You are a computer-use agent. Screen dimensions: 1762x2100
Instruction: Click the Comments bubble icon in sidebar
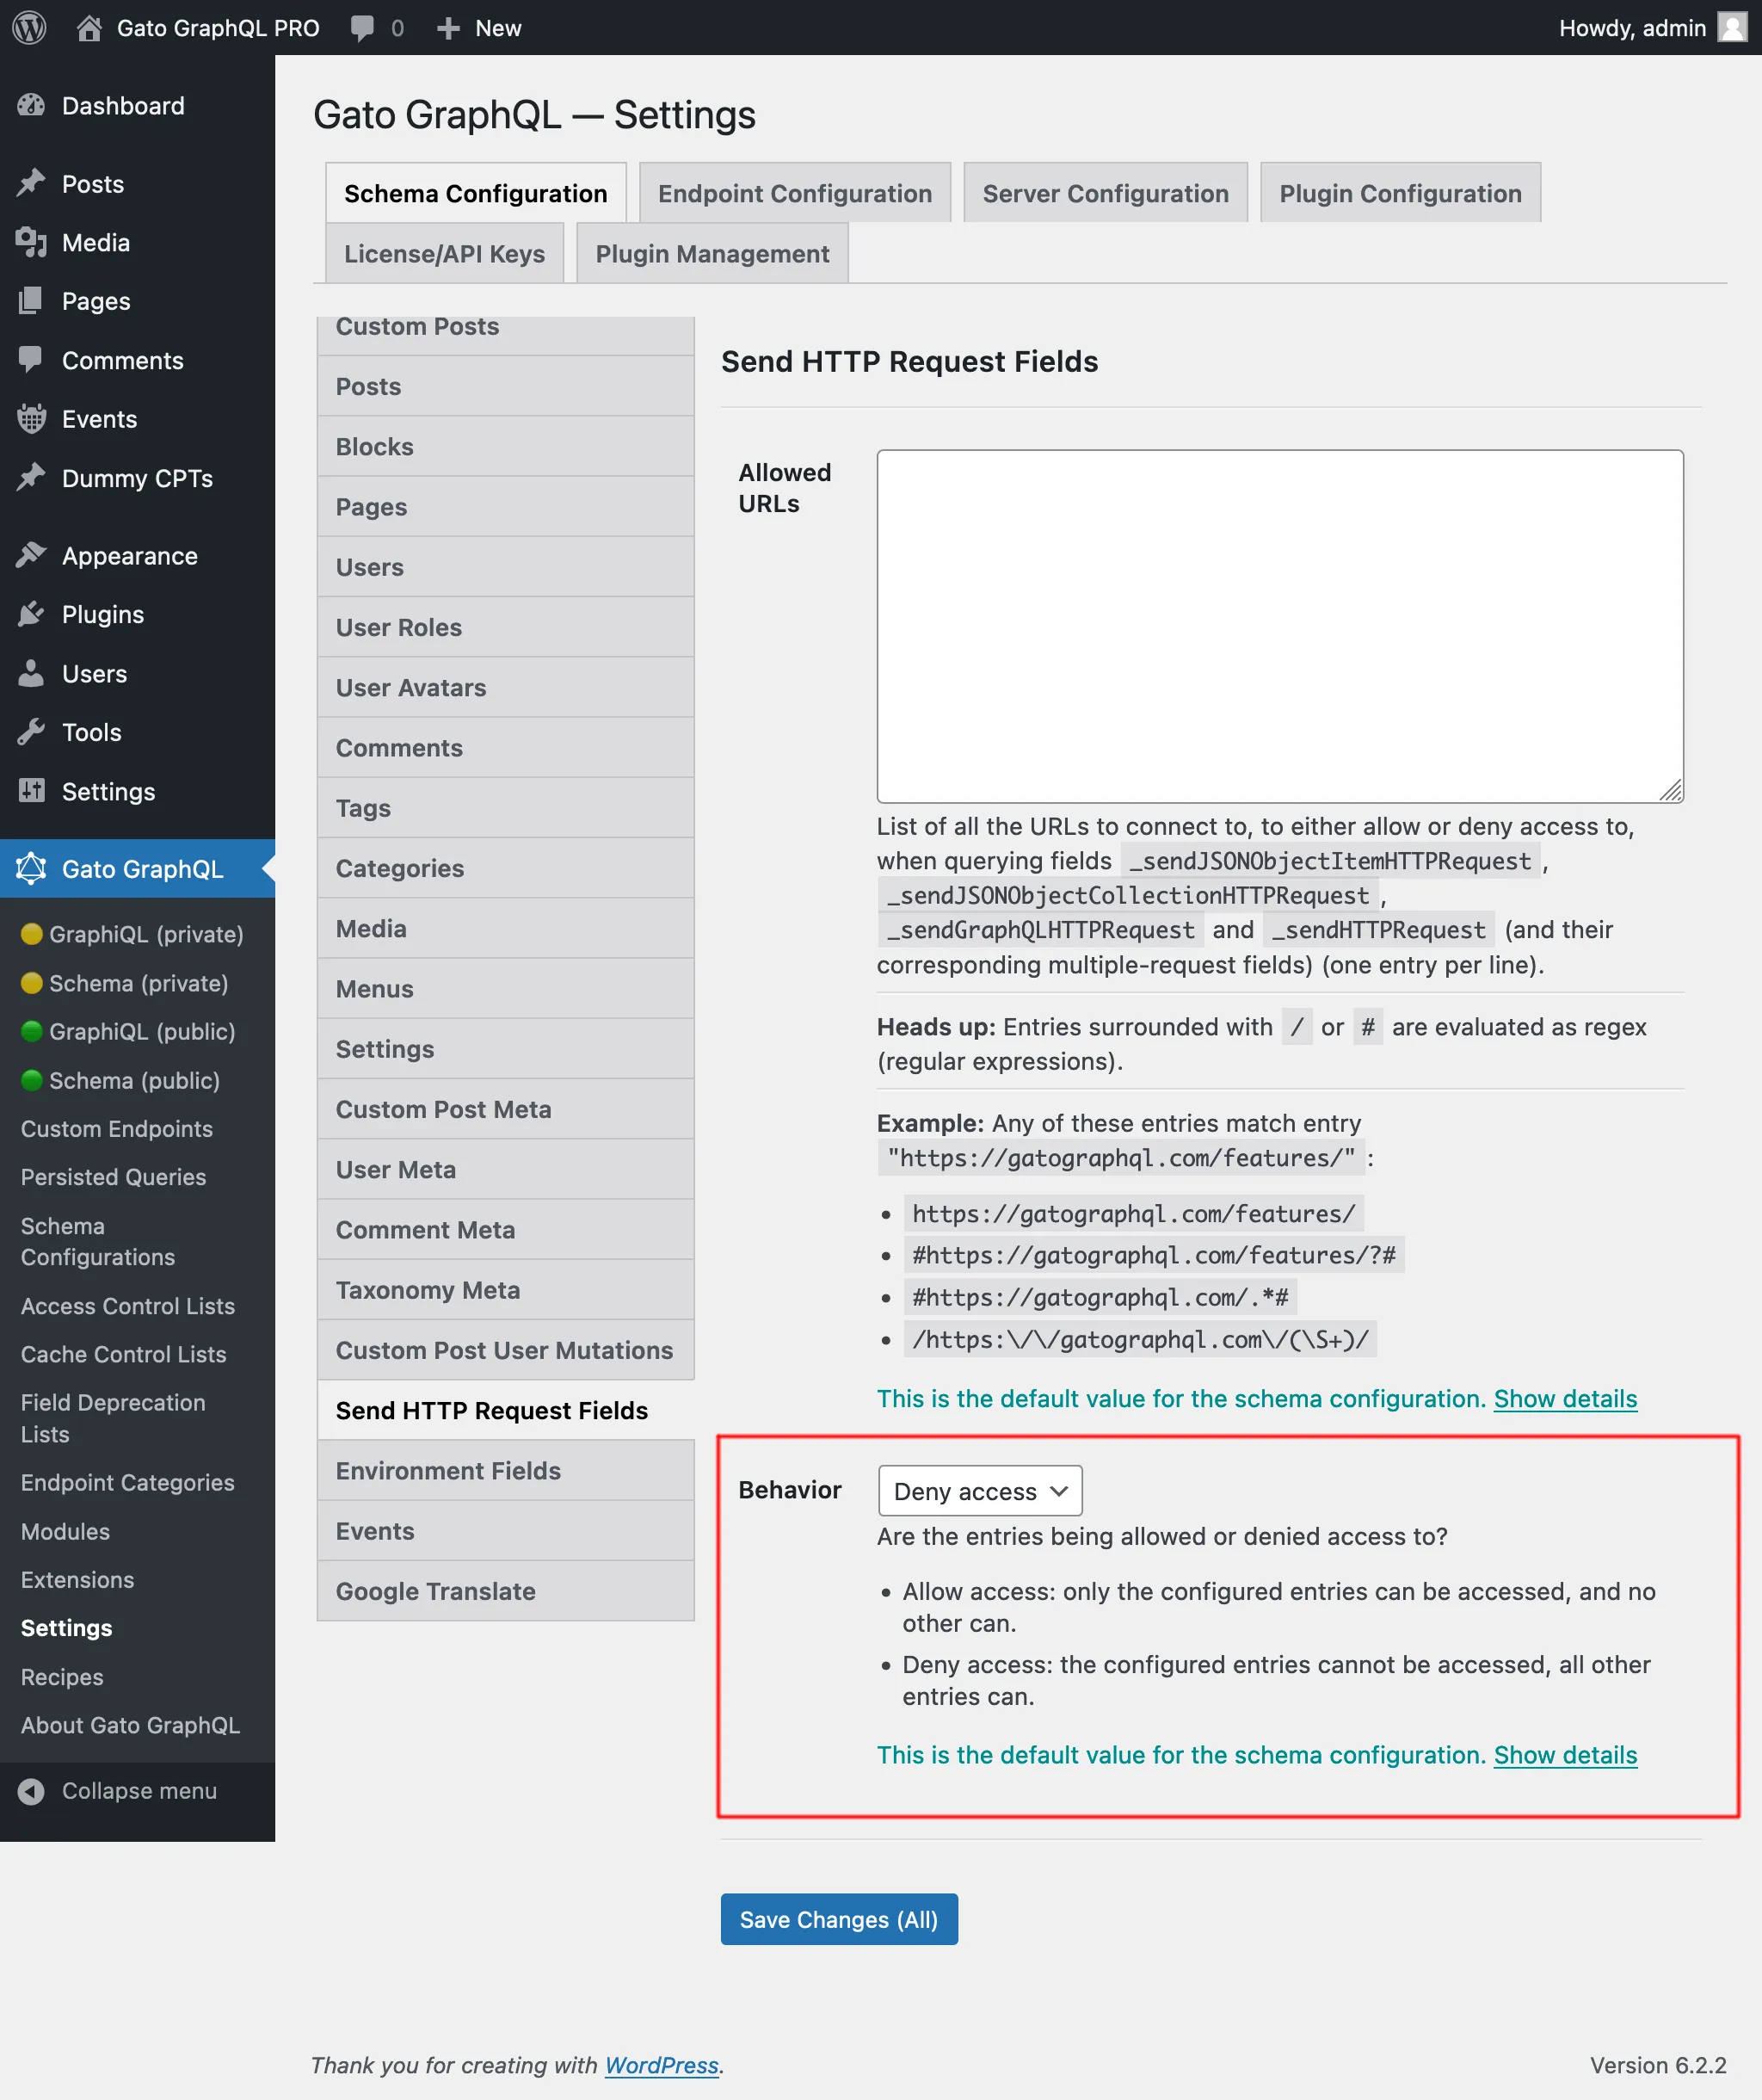[x=31, y=360]
